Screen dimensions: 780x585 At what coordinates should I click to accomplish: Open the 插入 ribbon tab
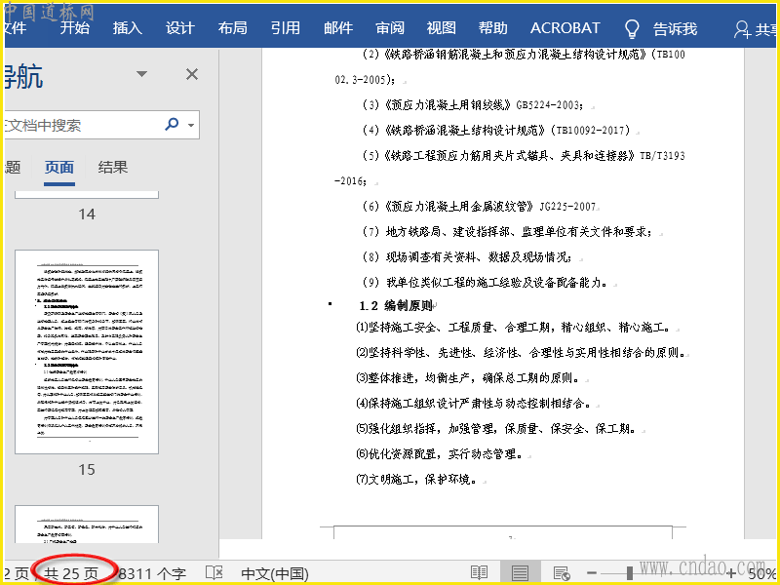coord(127,28)
